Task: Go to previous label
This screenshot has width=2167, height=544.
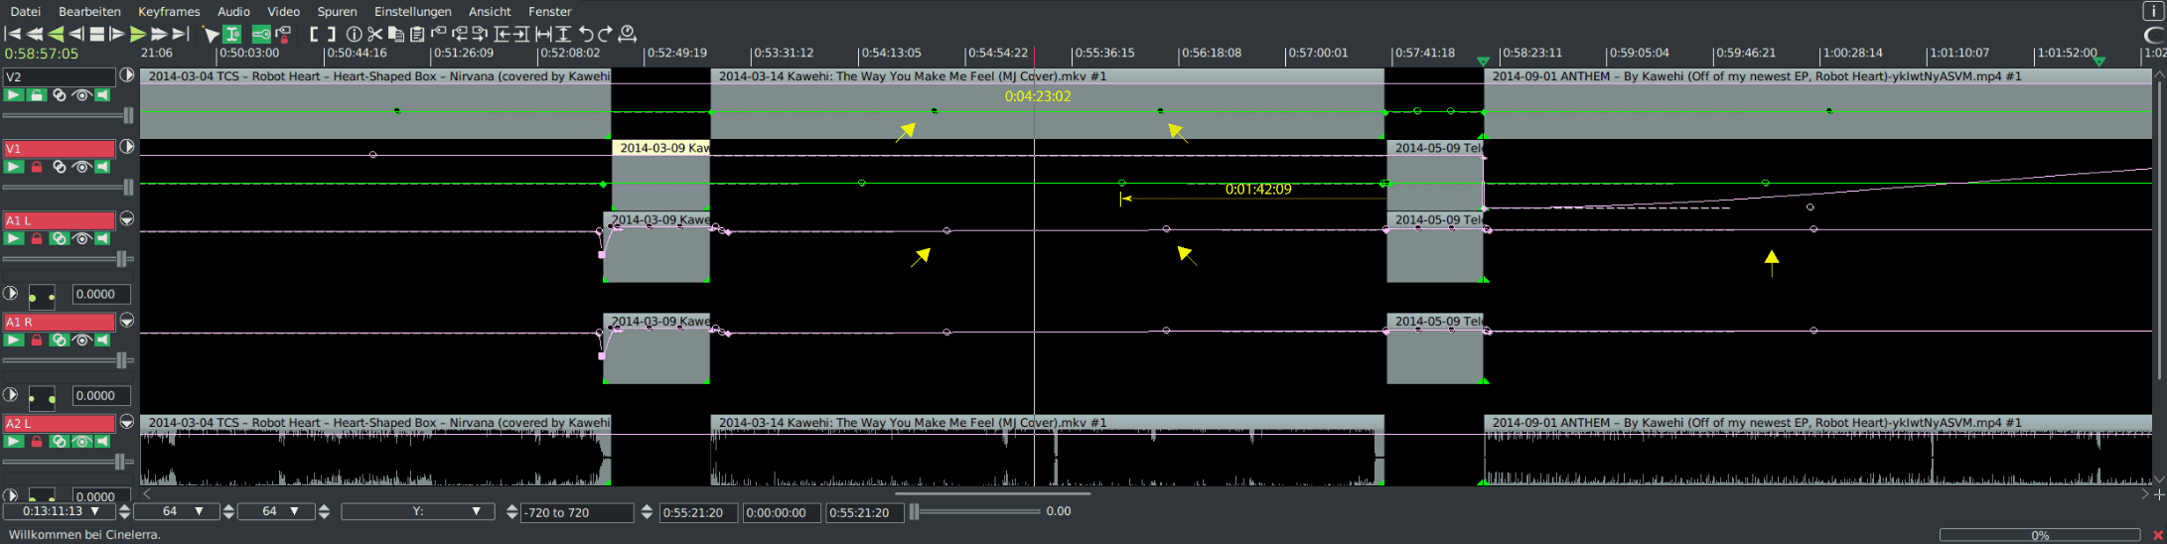Action: pyautogui.click(x=459, y=34)
